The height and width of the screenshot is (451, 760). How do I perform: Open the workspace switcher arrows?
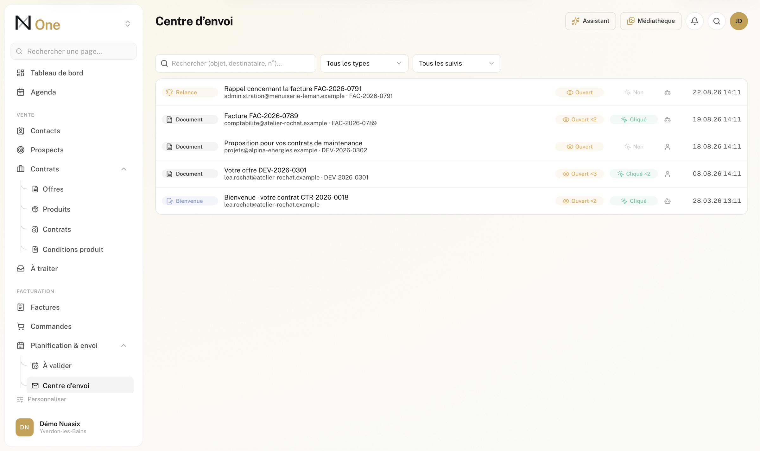(x=128, y=23)
